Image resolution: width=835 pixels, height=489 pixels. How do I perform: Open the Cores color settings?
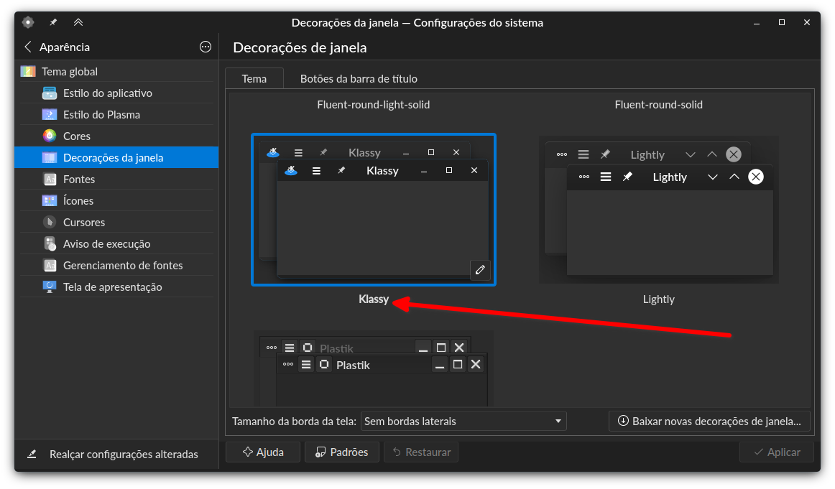(116, 136)
